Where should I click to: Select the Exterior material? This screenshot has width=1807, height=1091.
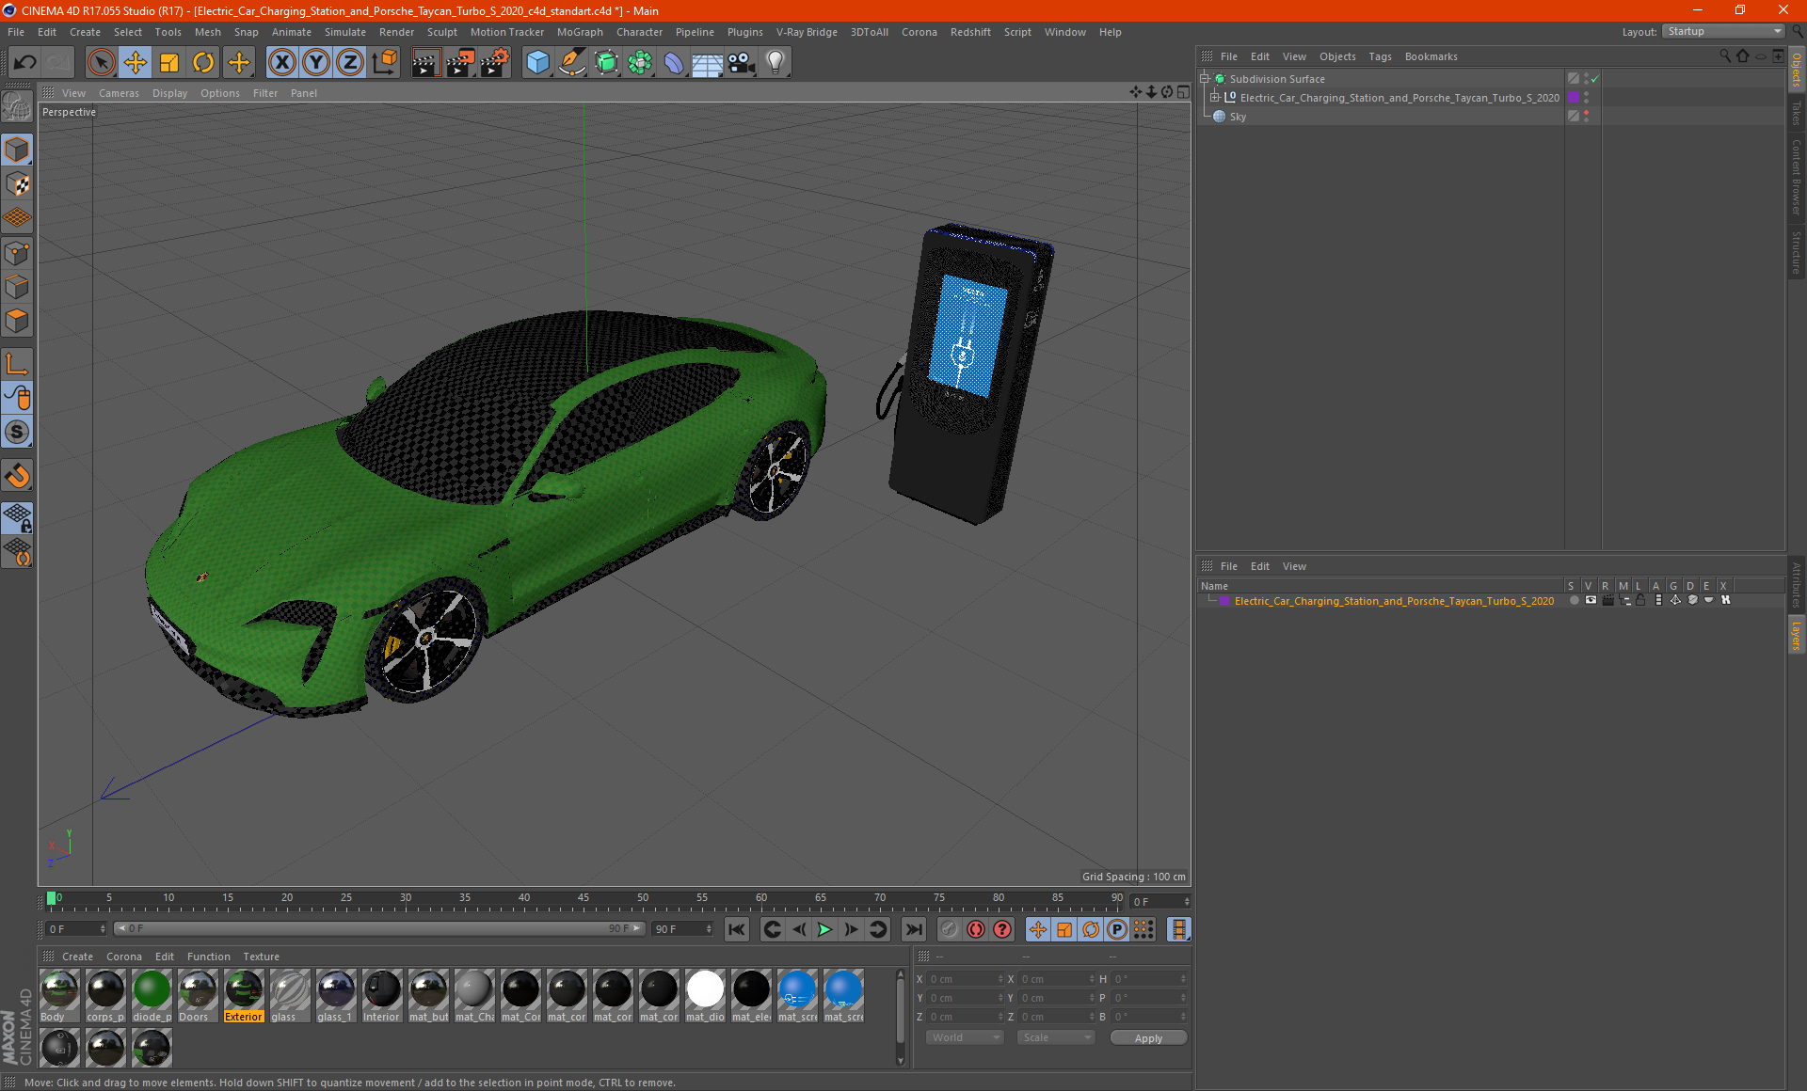click(244, 996)
